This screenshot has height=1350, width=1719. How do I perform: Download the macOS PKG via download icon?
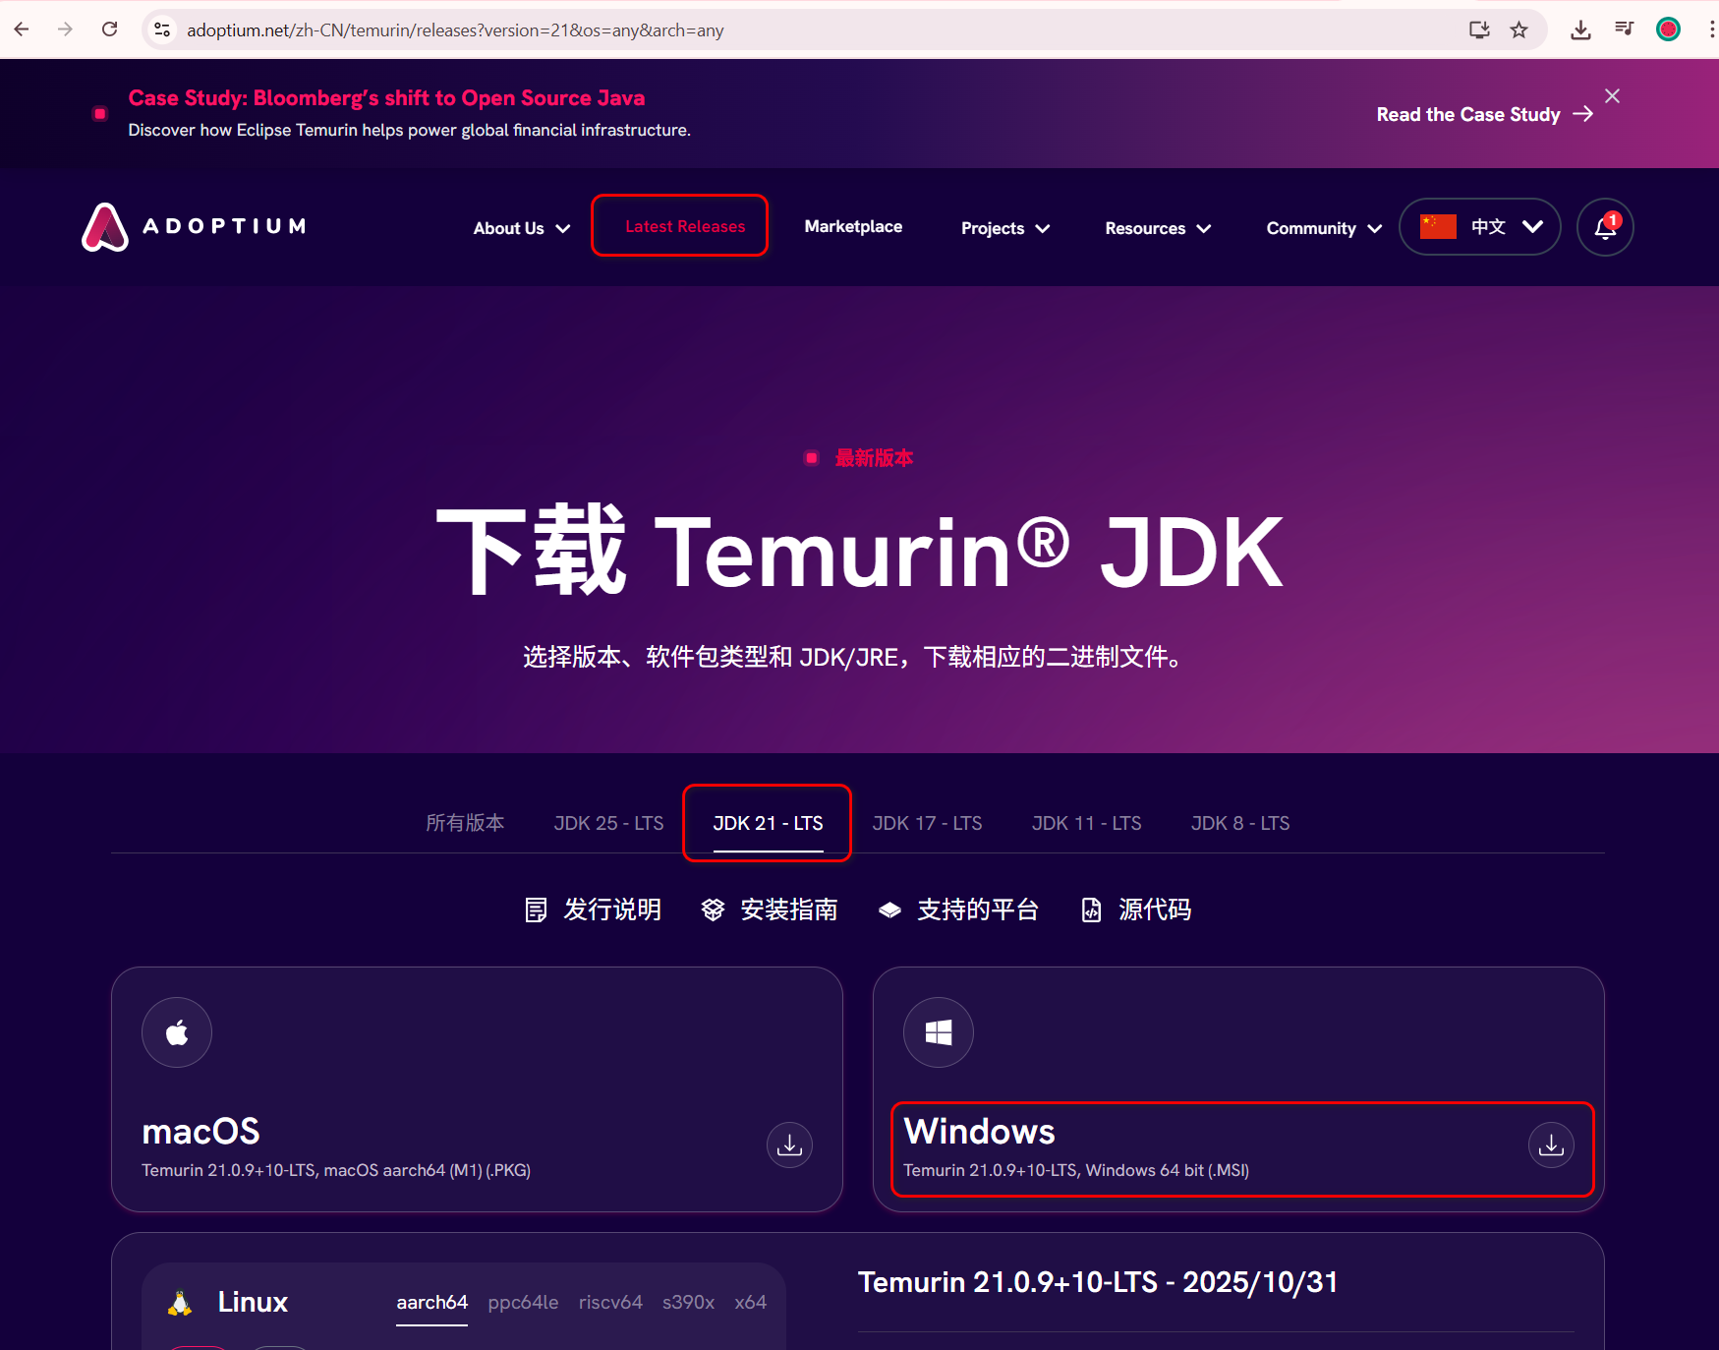click(x=789, y=1145)
